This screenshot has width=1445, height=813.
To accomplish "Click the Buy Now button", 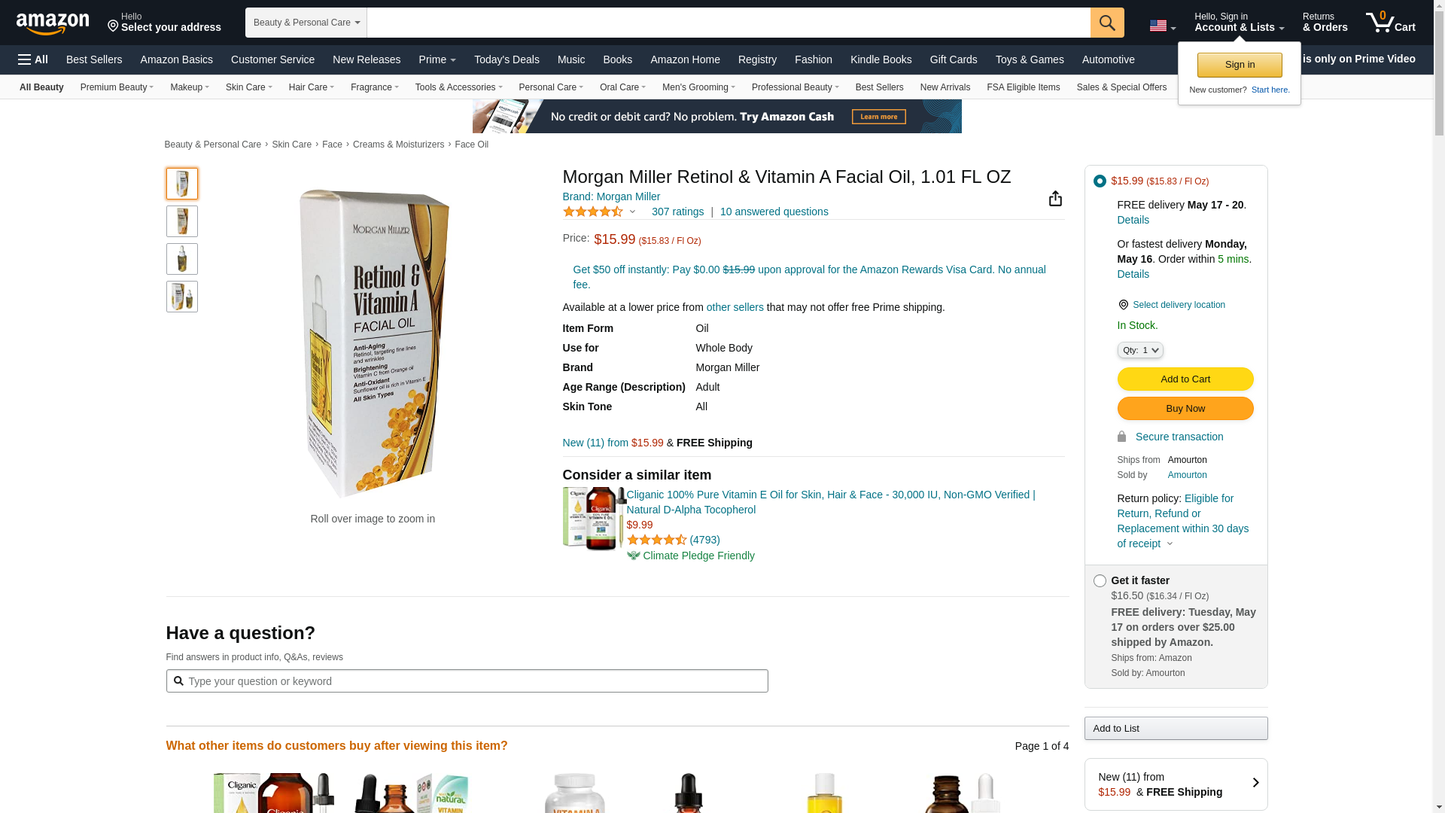I will coord(1185,409).
